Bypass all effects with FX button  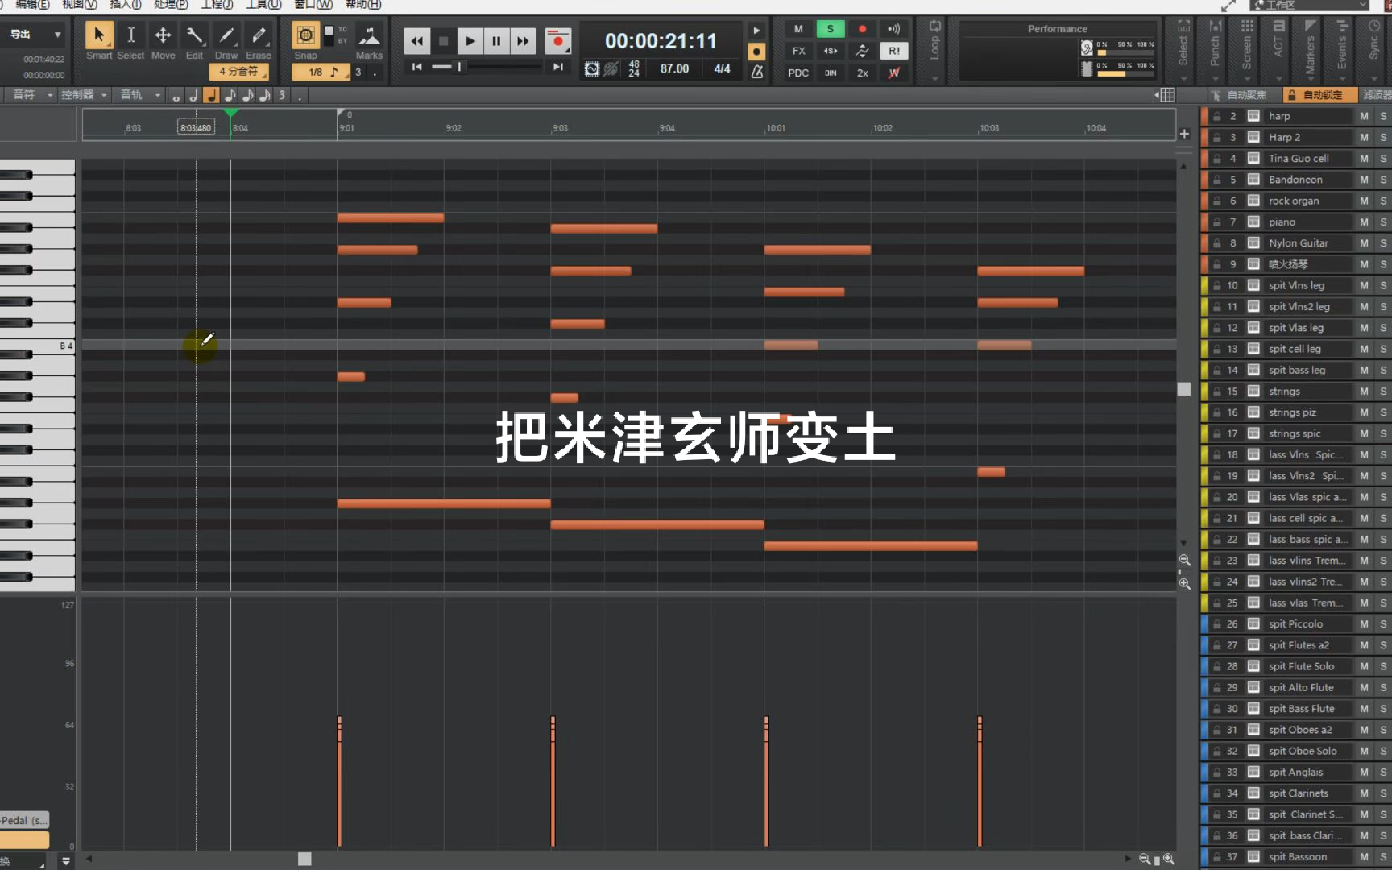798,51
